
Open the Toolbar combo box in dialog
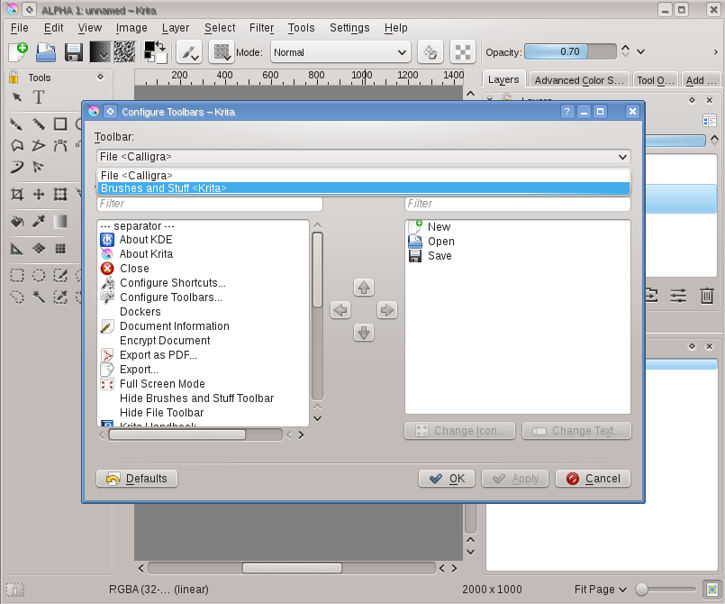coord(364,157)
